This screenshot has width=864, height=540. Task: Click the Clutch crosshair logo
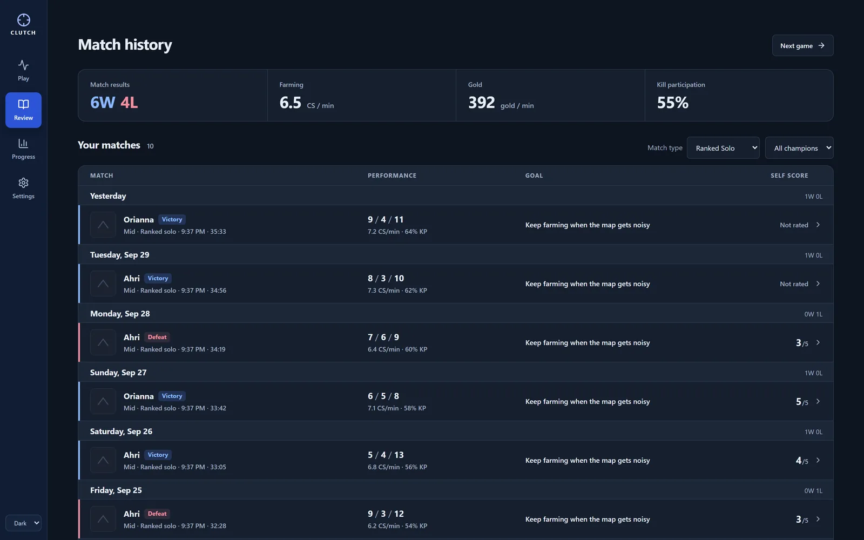(x=23, y=20)
